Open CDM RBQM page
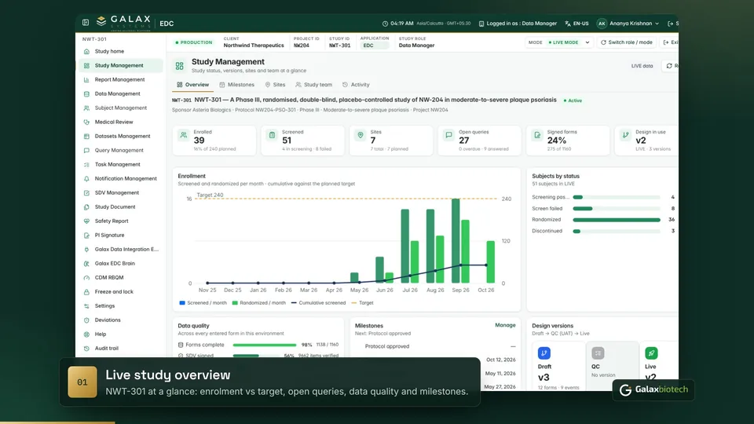The image size is (754, 424). (121, 277)
